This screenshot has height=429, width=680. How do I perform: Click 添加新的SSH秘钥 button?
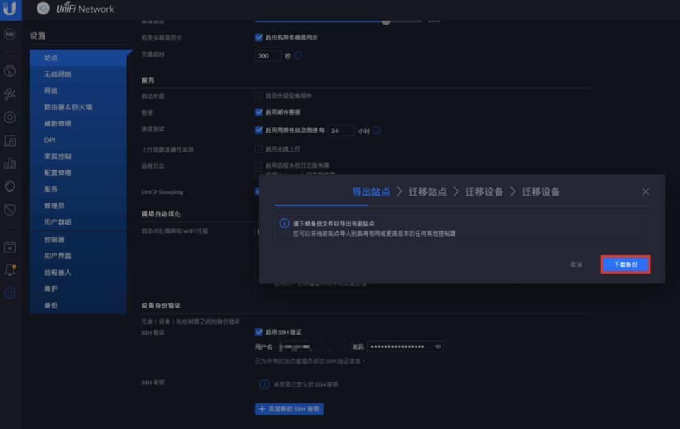(288, 408)
